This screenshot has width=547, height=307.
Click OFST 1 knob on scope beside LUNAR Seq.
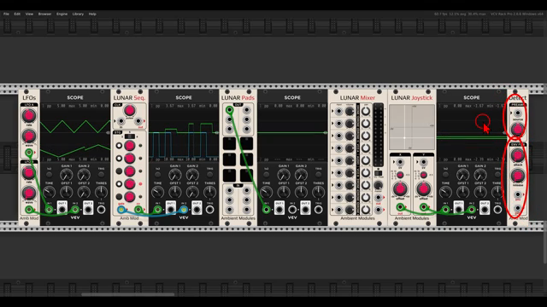click(x=175, y=192)
